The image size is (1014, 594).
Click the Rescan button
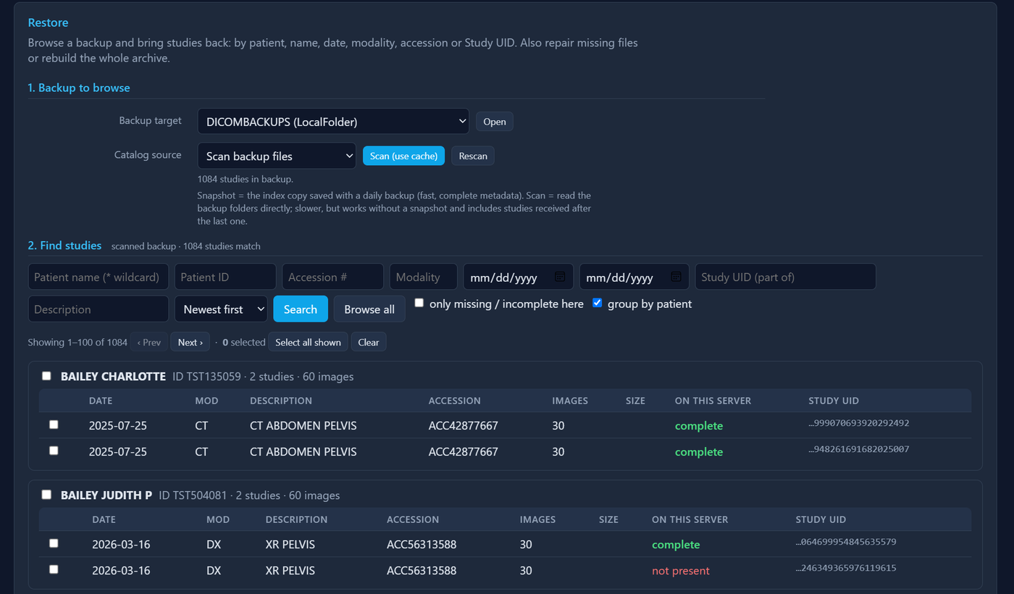(473, 156)
